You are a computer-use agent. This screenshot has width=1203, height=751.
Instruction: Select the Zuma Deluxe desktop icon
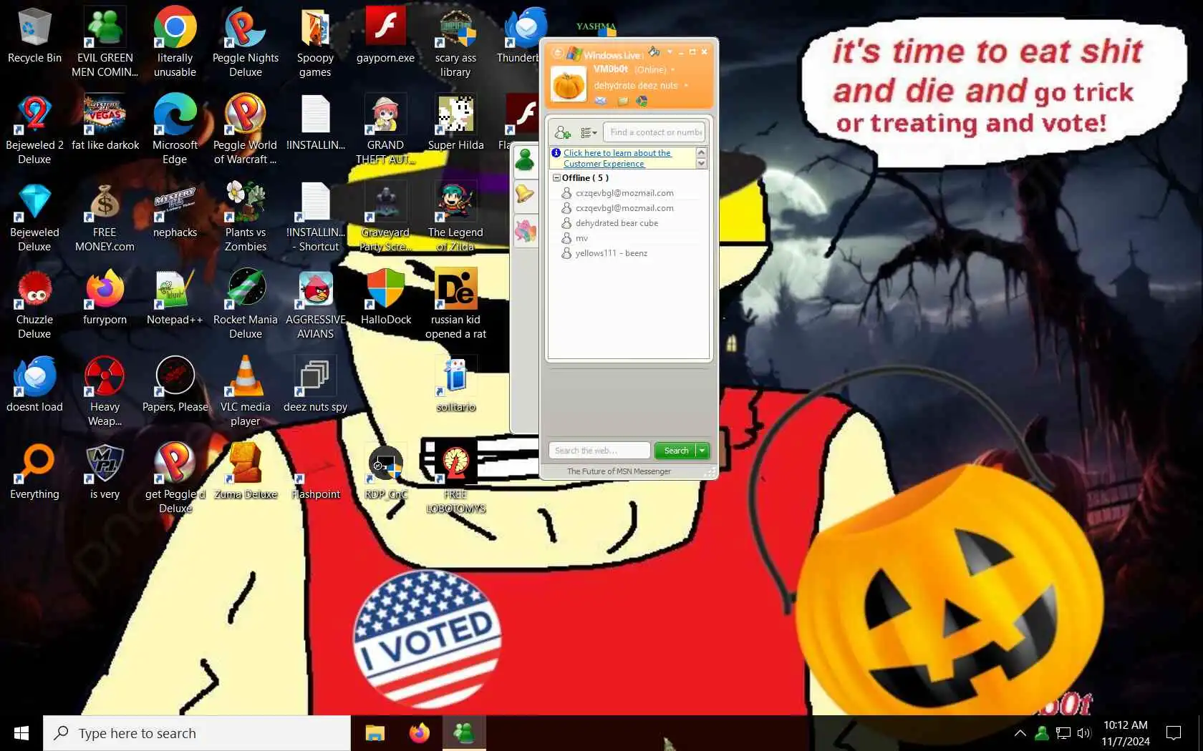(246, 471)
